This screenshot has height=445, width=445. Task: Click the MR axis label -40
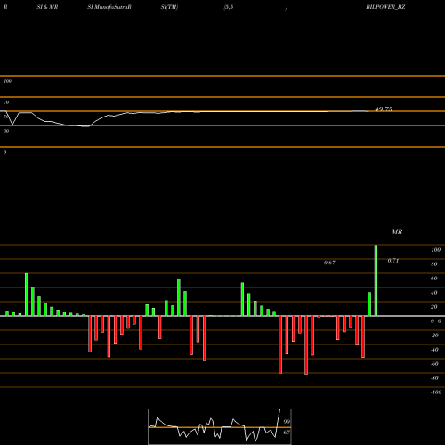tap(434, 350)
